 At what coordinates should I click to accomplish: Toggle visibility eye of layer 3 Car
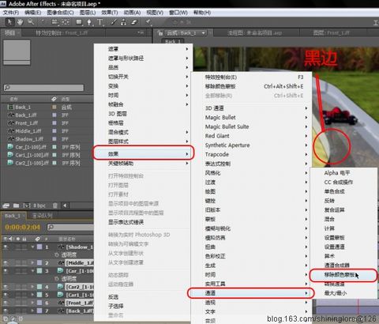[x=6, y=271]
